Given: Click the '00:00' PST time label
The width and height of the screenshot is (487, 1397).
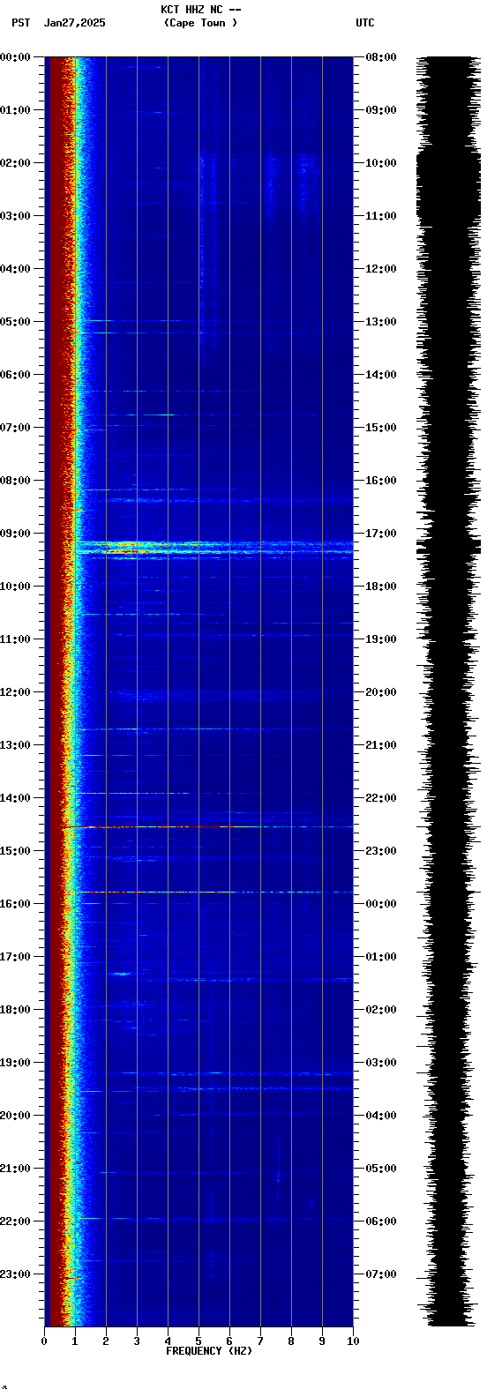Looking at the screenshot, I should 15,57.
